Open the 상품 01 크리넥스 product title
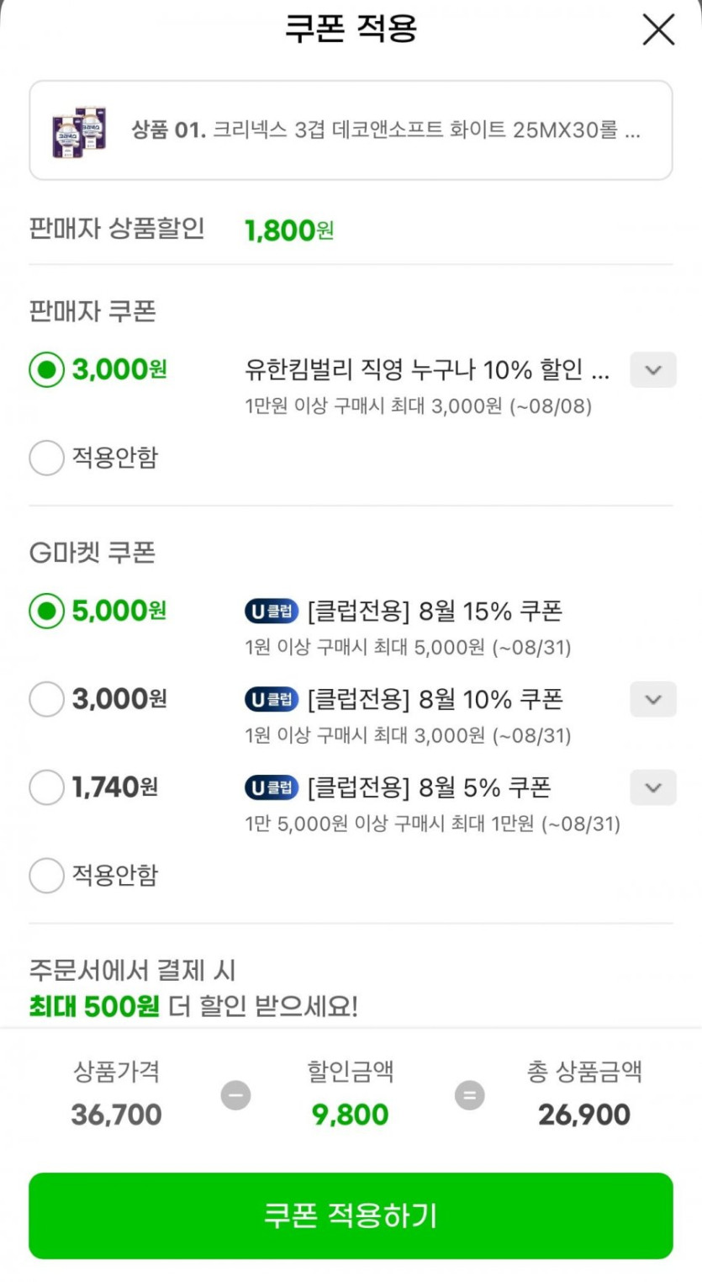The image size is (702, 1282). tap(385, 131)
